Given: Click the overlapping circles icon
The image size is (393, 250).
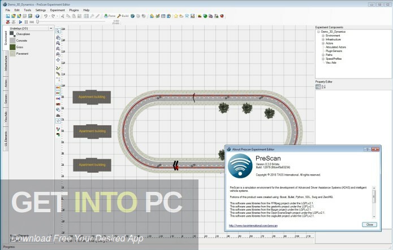Looking at the screenshot, I should [58, 109].
